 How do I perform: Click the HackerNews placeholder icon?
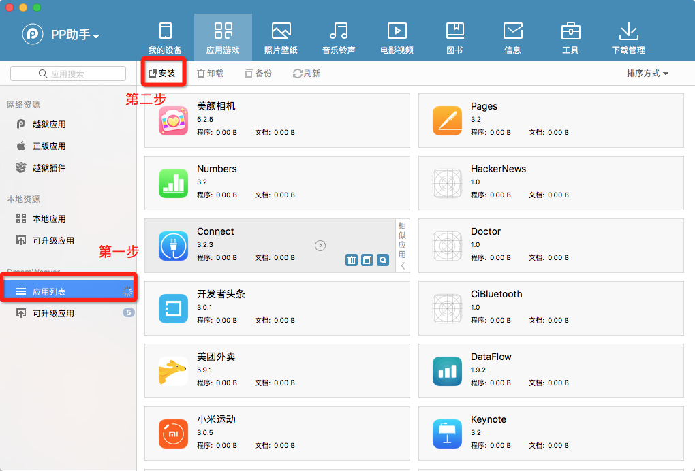click(447, 183)
